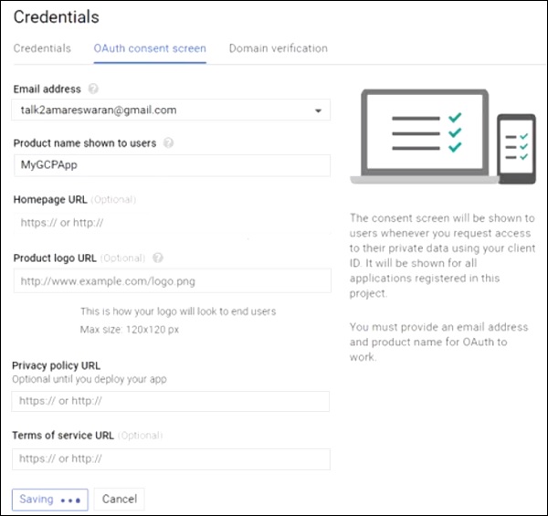Click help icon next to Email address
Screen dimensions: 548x516
click(x=93, y=90)
